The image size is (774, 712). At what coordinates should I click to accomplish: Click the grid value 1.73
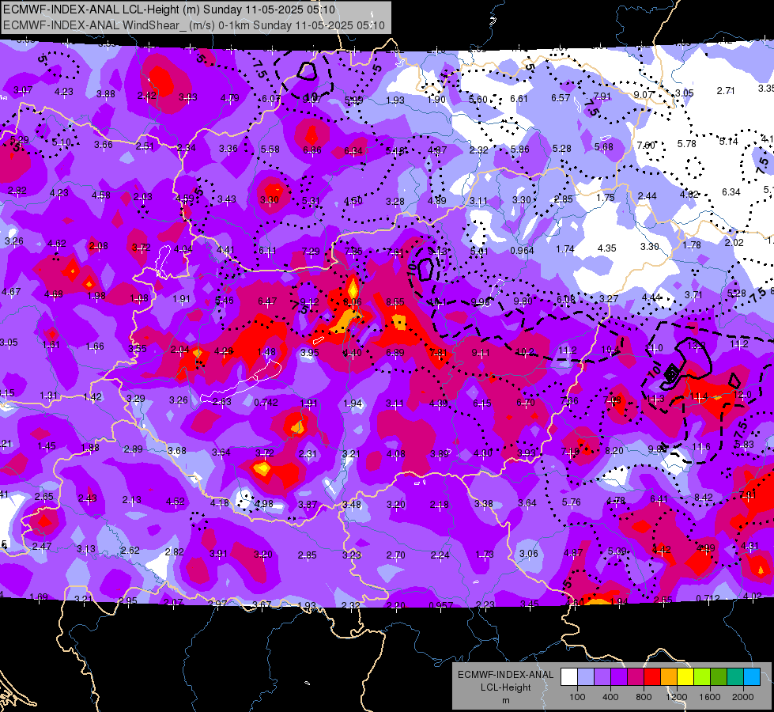pyautogui.click(x=484, y=555)
